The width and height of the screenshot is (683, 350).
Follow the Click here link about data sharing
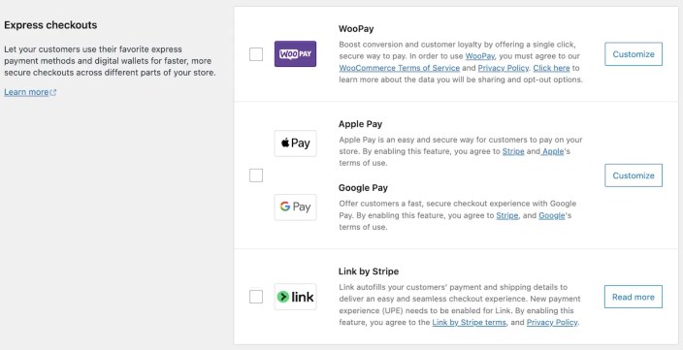[551, 68]
